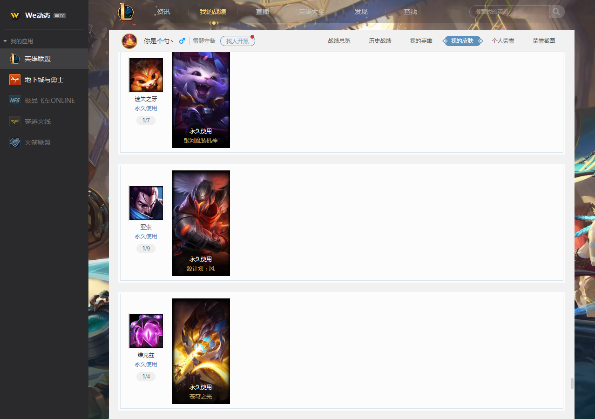
Task: Collapse the 我的应用 section
Action: (5, 41)
